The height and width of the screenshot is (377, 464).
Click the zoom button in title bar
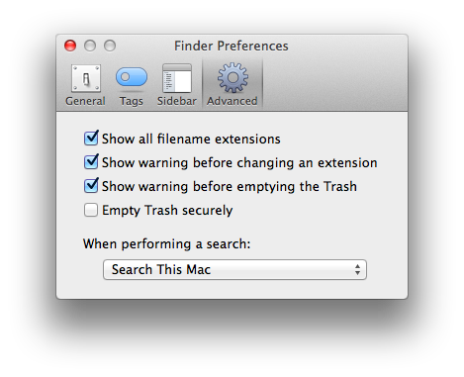(110, 46)
